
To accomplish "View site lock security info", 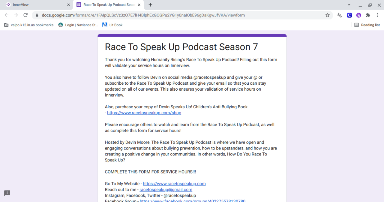I will coord(37,15).
